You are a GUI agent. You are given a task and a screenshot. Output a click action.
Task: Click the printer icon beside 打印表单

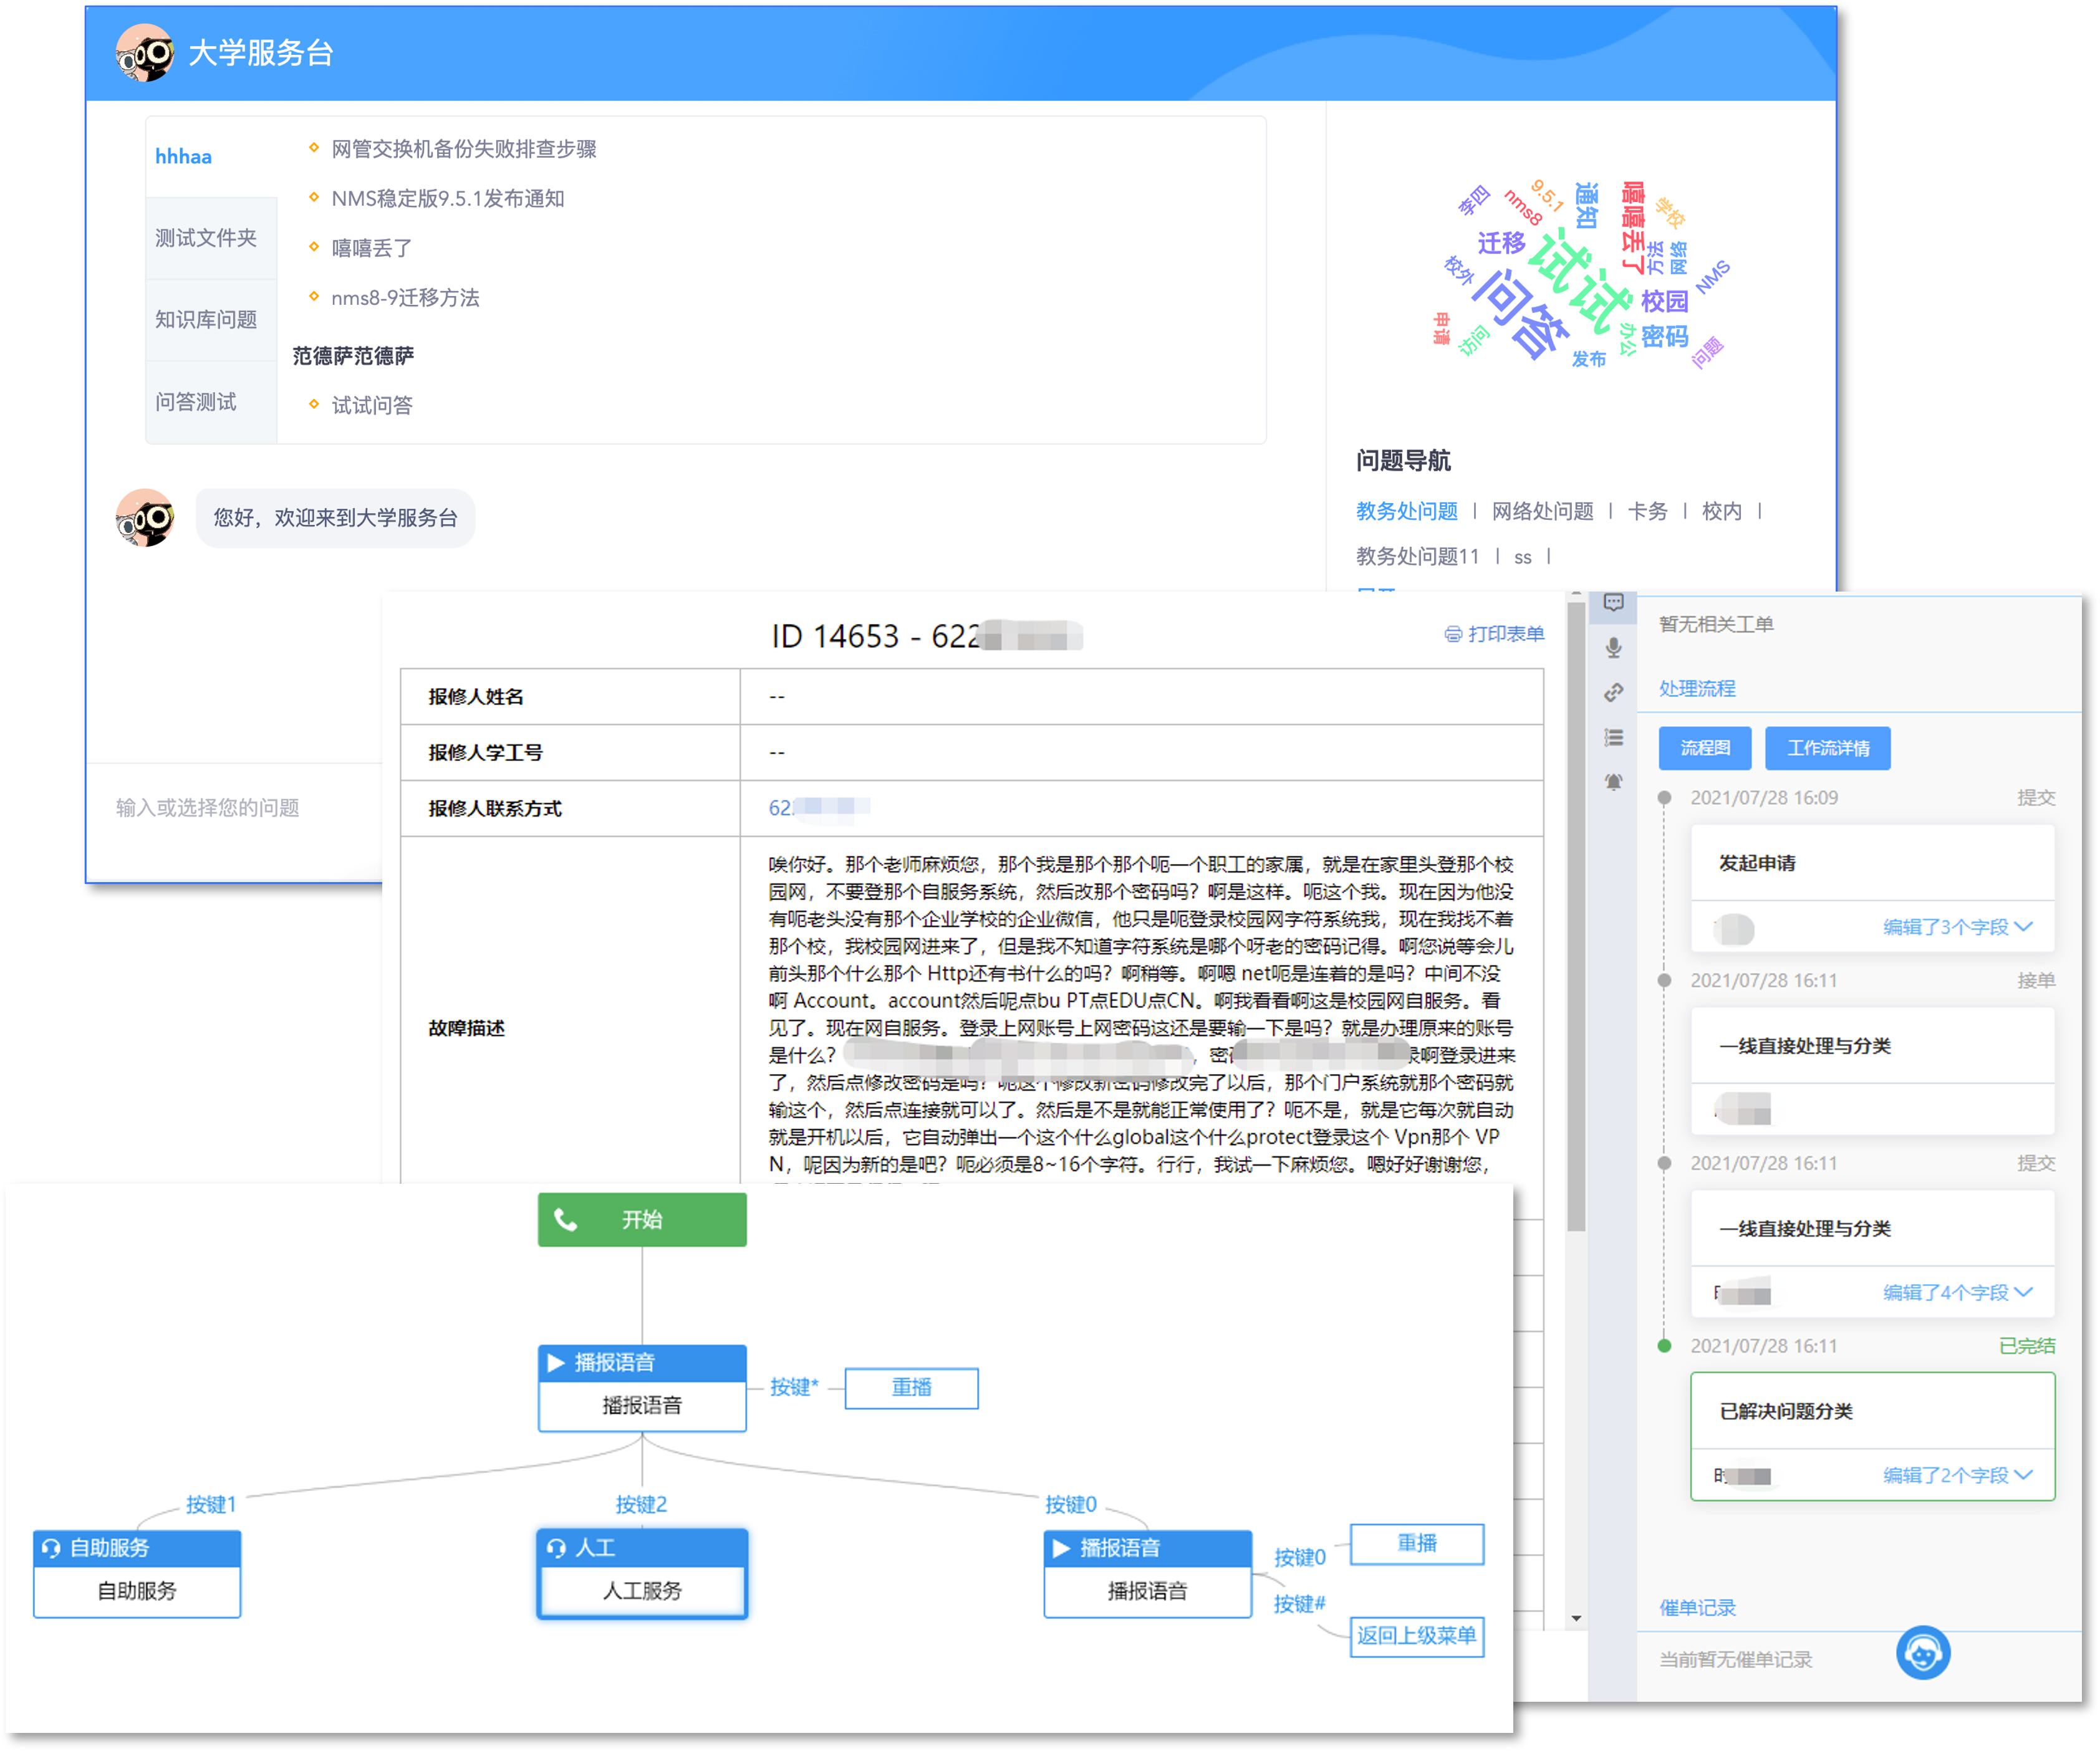coord(1453,634)
